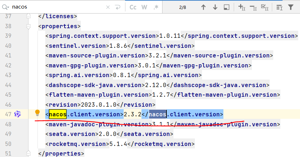Unselect occurrence icon in find bar
Screen dimensions: 300x157
[x=253, y=7]
